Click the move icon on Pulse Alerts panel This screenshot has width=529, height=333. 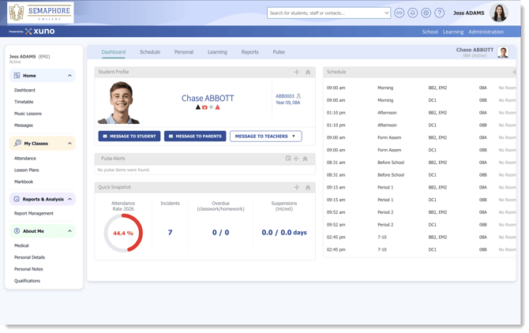point(296,159)
